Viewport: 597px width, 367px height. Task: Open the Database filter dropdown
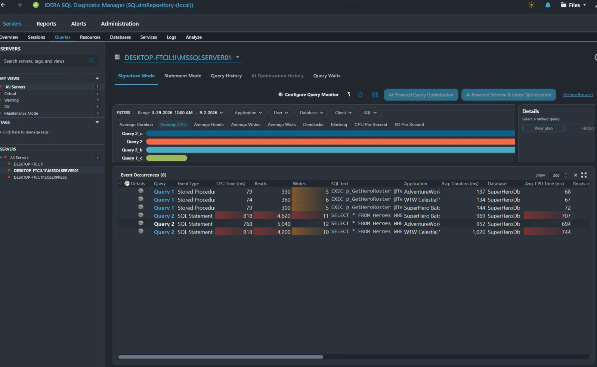coord(312,112)
